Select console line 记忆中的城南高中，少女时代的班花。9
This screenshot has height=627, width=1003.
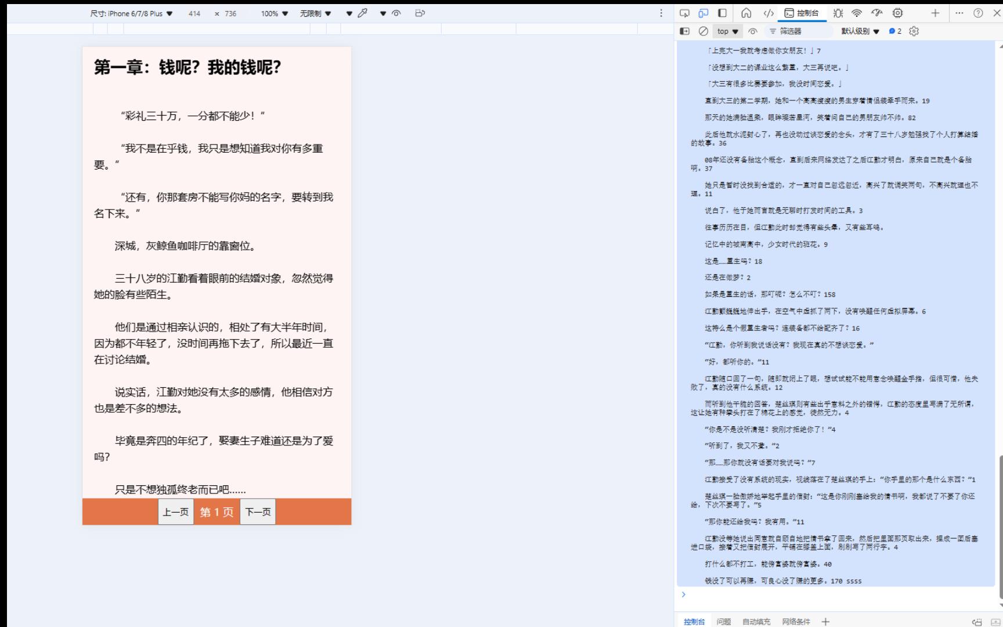766,244
